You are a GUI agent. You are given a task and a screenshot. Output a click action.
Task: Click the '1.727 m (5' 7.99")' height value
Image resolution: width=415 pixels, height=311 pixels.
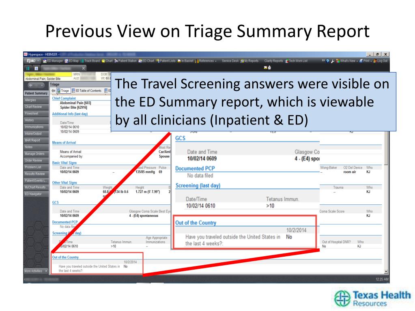point(148,192)
